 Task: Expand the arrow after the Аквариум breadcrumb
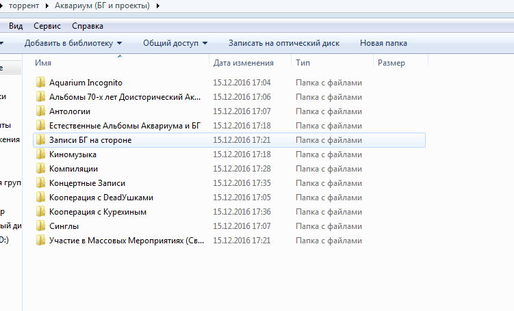click(x=157, y=6)
